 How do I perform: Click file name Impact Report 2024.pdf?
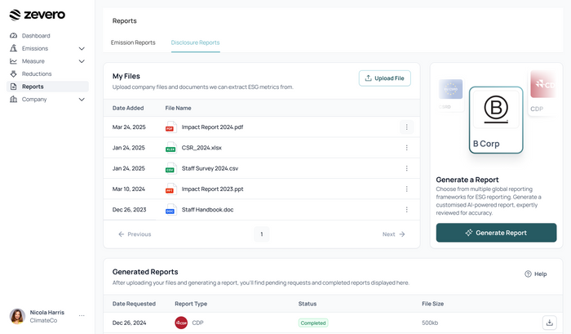(x=212, y=127)
